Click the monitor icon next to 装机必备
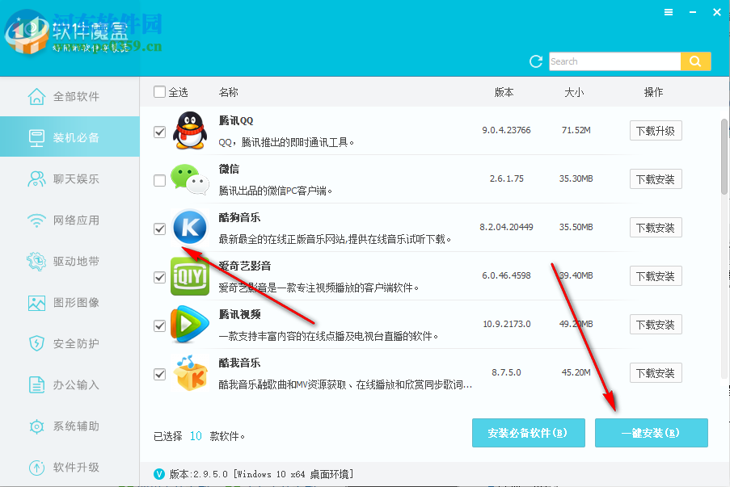 (36, 137)
